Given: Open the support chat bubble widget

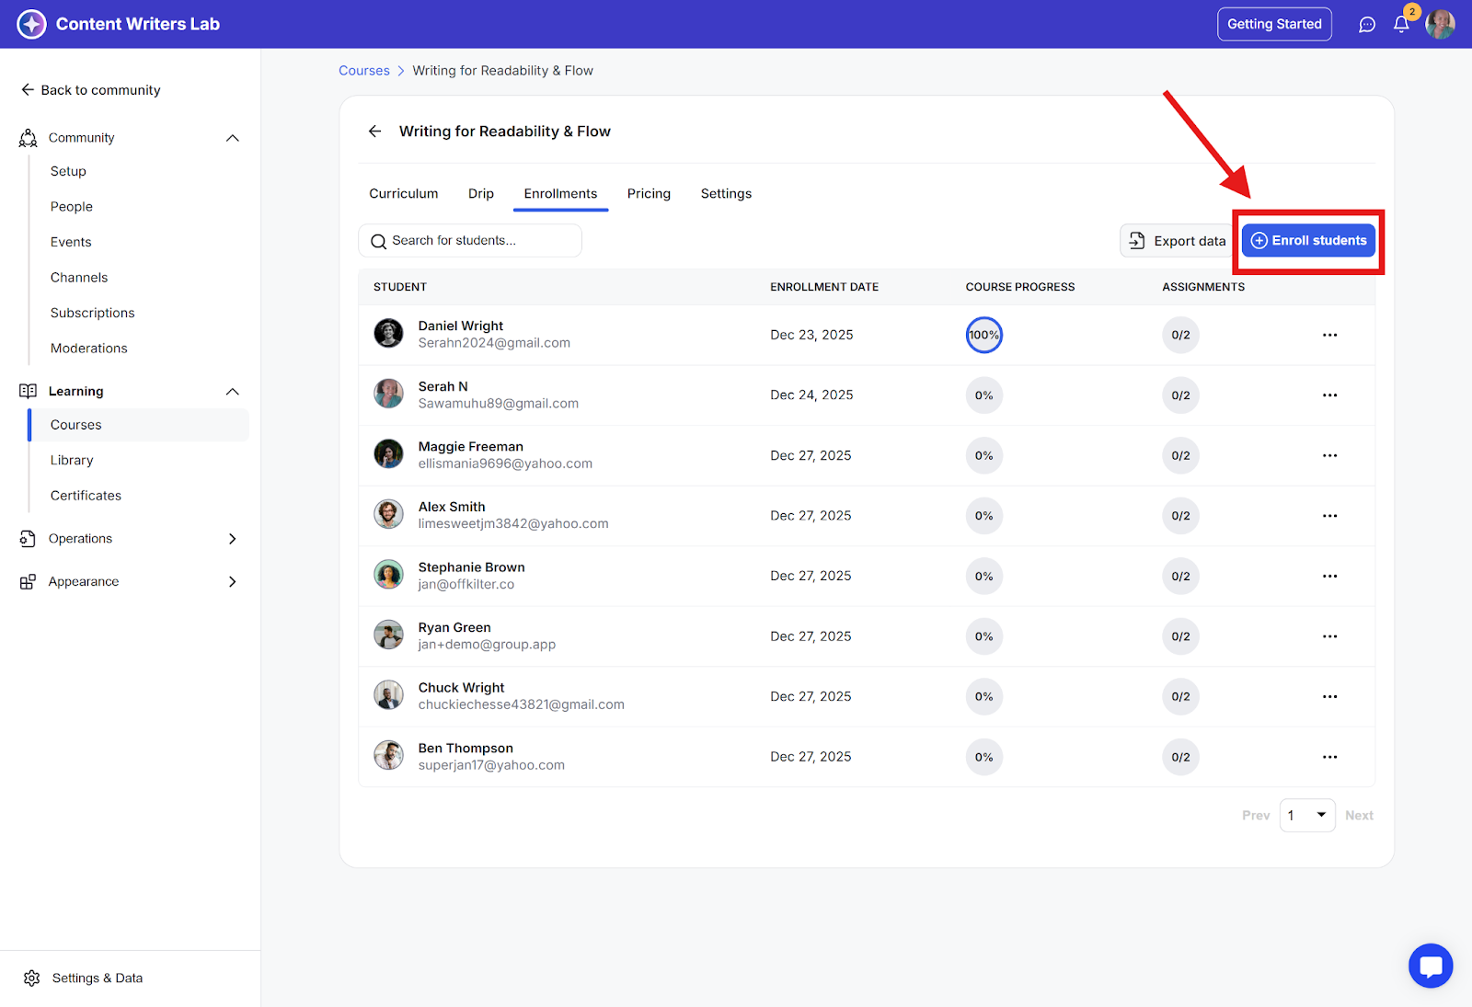Looking at the screenshot, I should tap(1431, 966).
